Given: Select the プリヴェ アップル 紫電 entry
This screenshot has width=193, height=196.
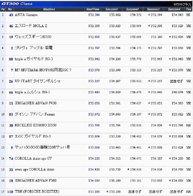Looking at the screenshot, I should click(x=34, y=48).
